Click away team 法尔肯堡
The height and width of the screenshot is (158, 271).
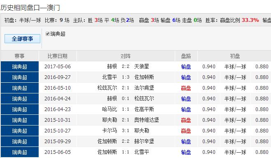tap(144, 88)
